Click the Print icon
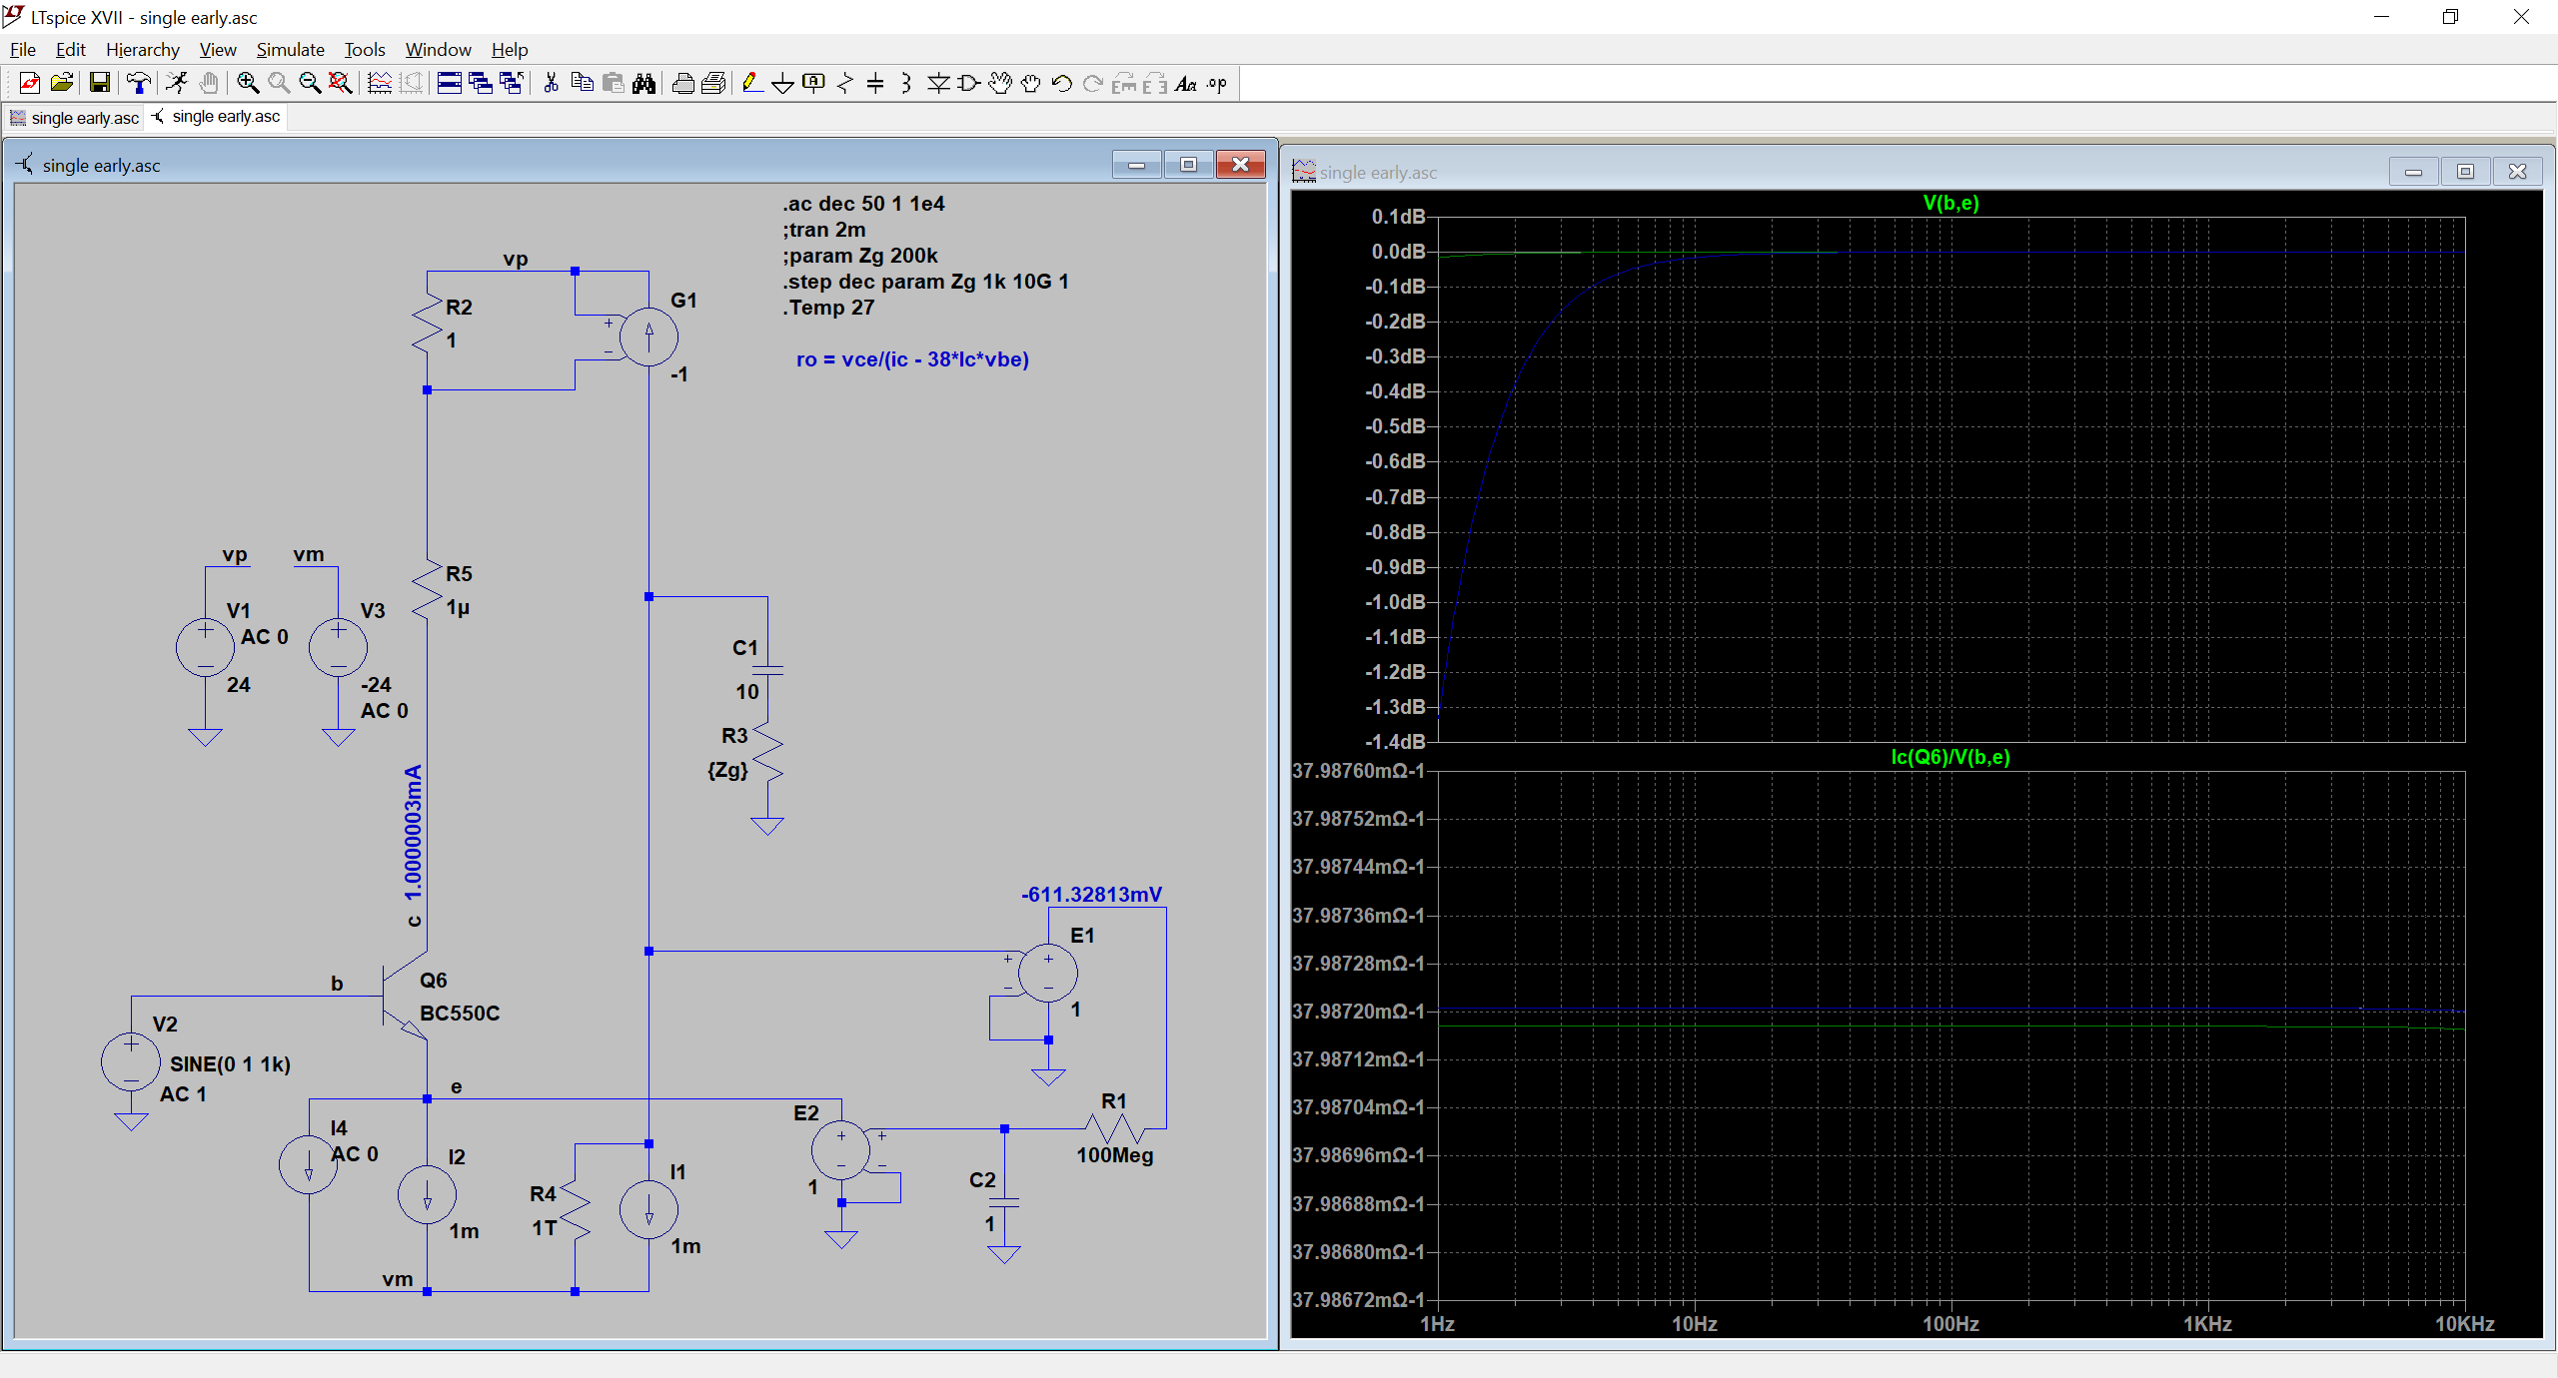This screenshot has width=2558, height=1378. tap(713, 84)
